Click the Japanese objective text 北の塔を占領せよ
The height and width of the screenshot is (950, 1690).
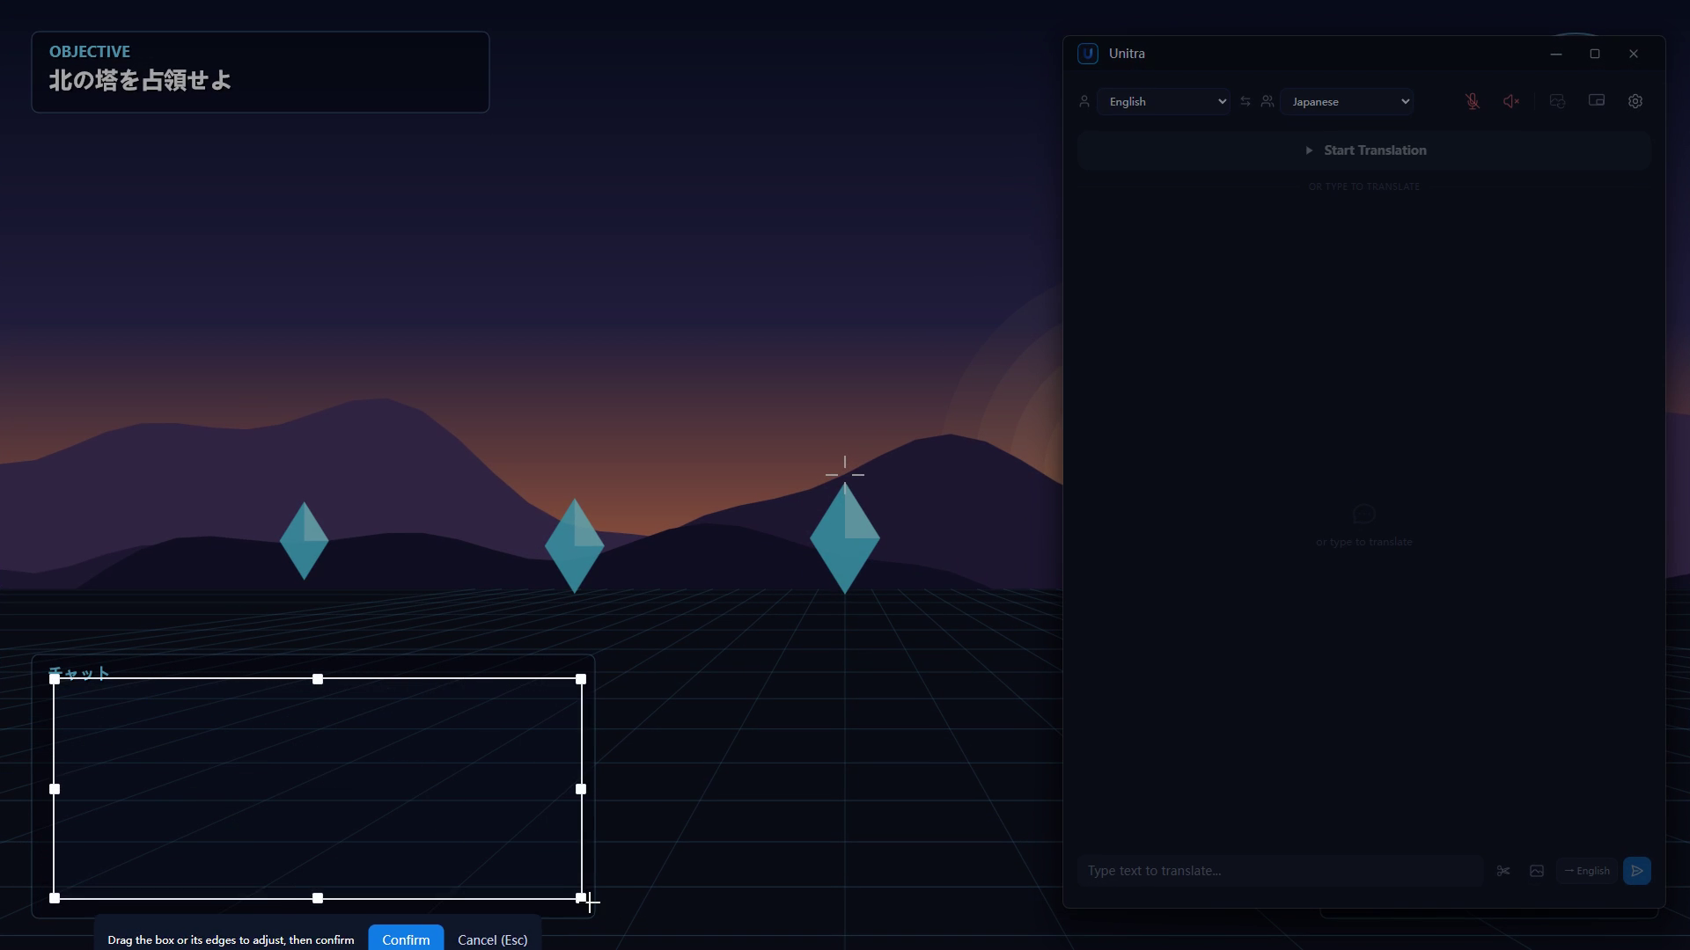tap(140, 80)
